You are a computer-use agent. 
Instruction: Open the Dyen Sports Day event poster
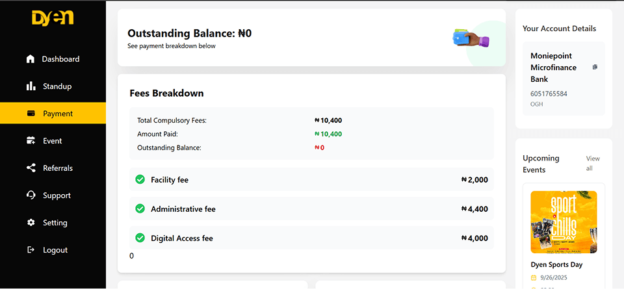[x=564, y=222]
